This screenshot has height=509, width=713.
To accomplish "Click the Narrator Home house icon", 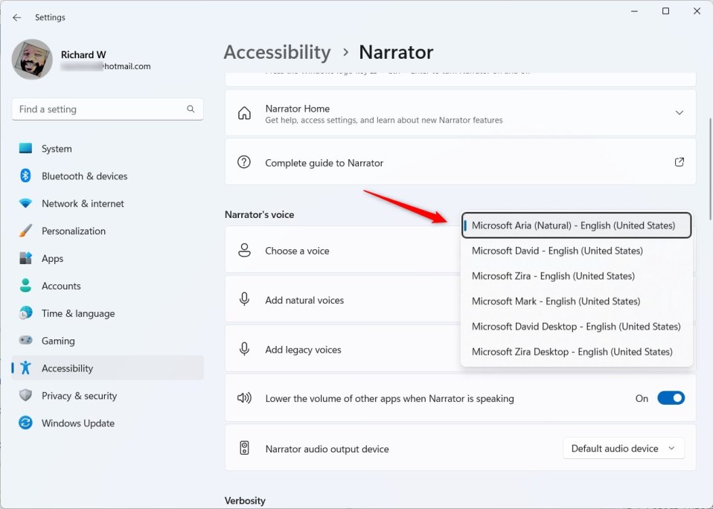I will (244, 113).
